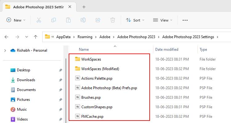231x123 pixels.
Task: Close the Adobe Photoshop 2023 Settings tab
Action: (70, 7)
